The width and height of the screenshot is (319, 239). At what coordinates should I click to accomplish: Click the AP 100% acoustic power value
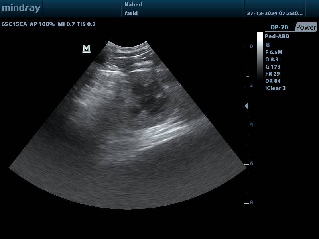pos(42,24)
